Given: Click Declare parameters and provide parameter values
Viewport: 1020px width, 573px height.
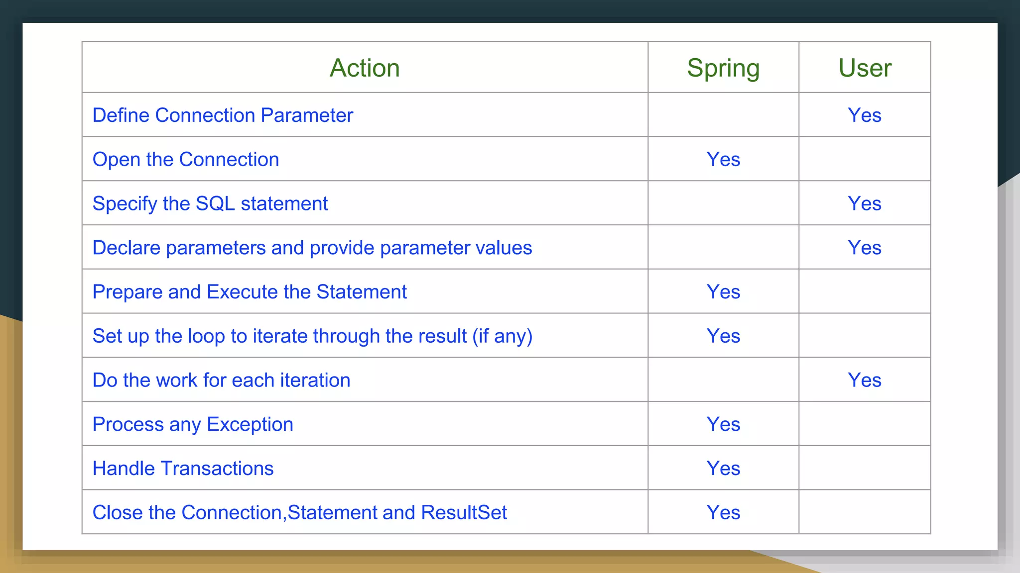Looking at the screenshot, I should coord(312,248).
